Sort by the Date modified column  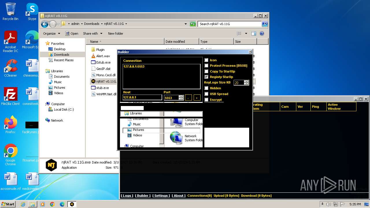click(x=182, y=42)
